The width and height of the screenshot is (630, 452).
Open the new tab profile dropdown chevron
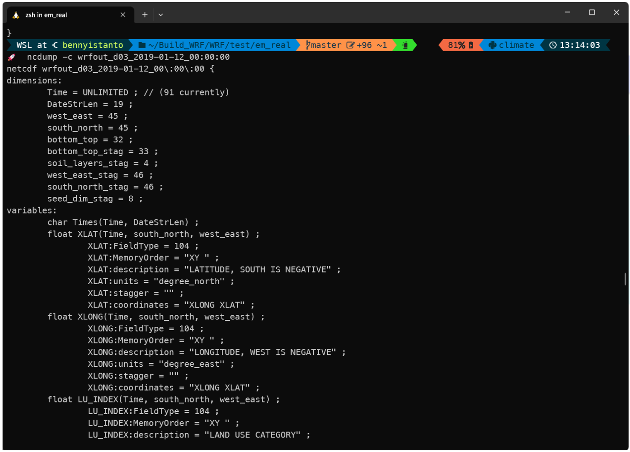click(x=161, y=15)
